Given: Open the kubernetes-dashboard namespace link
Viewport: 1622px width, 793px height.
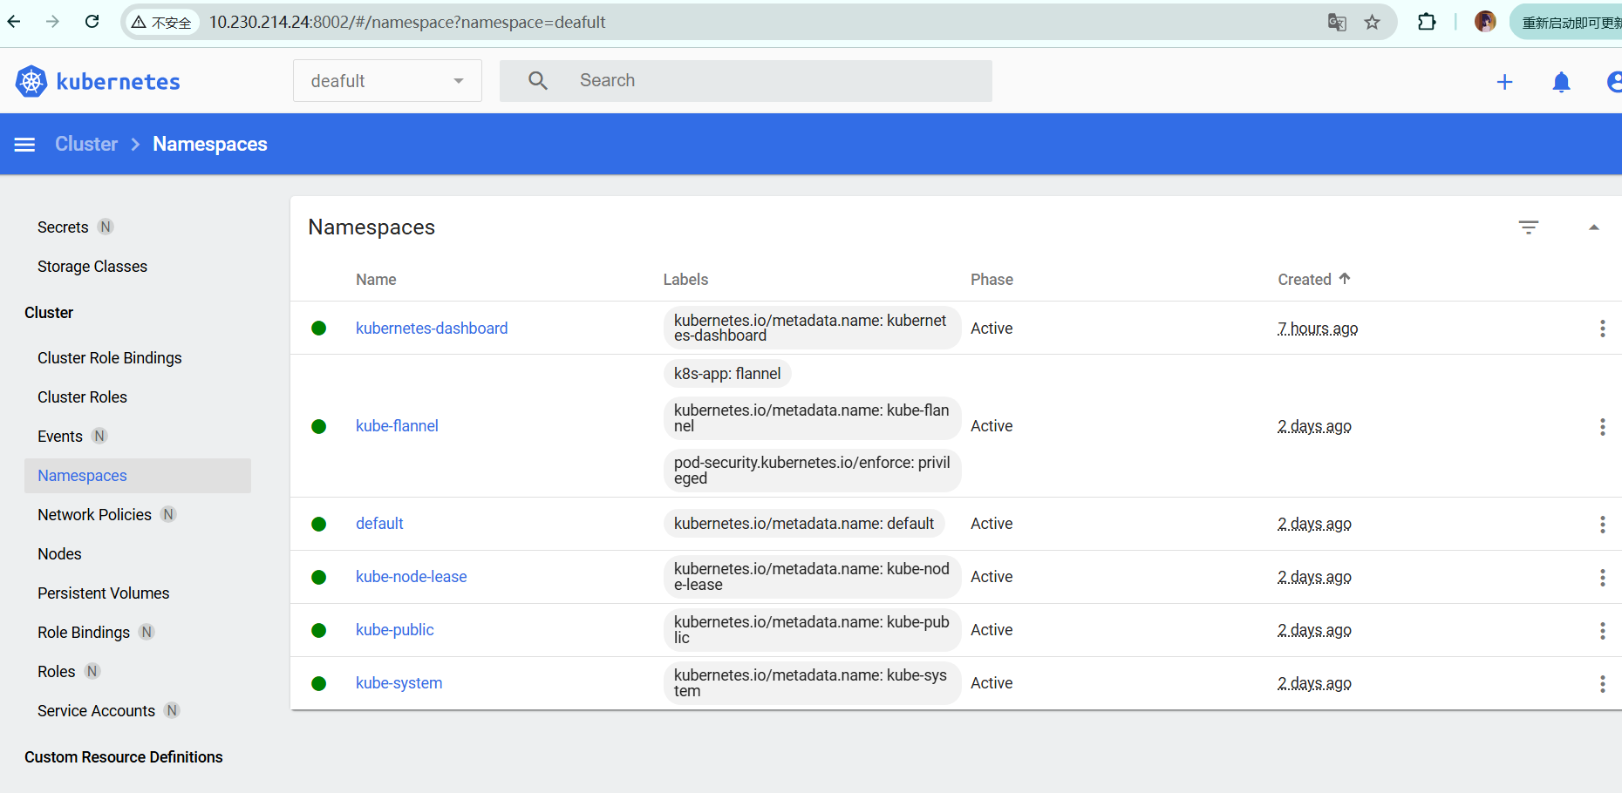Looking at the screenshot, I should point(432,329).
